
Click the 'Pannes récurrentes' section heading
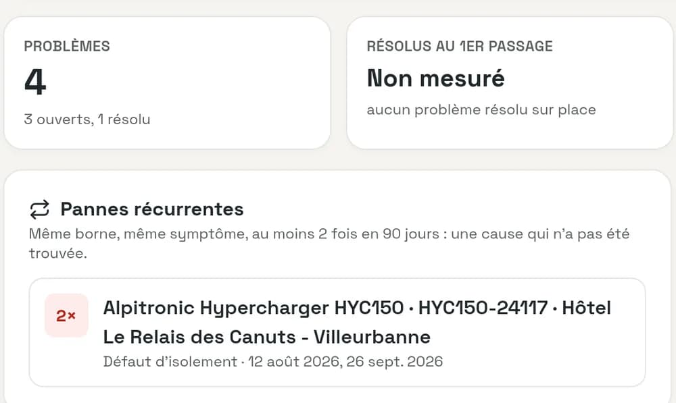(x=151, y=209)
